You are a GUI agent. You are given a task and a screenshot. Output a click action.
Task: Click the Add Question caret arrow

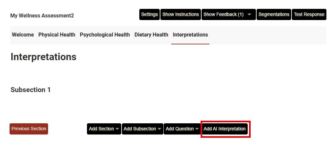(x=197, y=129)
